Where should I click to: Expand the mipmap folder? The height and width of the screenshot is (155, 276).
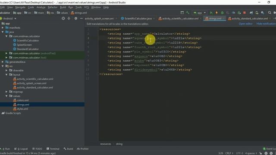[x=6, y=92]
